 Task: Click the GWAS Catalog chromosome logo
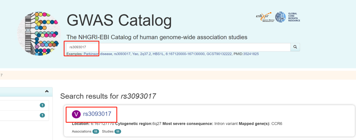tap(39, 35)
